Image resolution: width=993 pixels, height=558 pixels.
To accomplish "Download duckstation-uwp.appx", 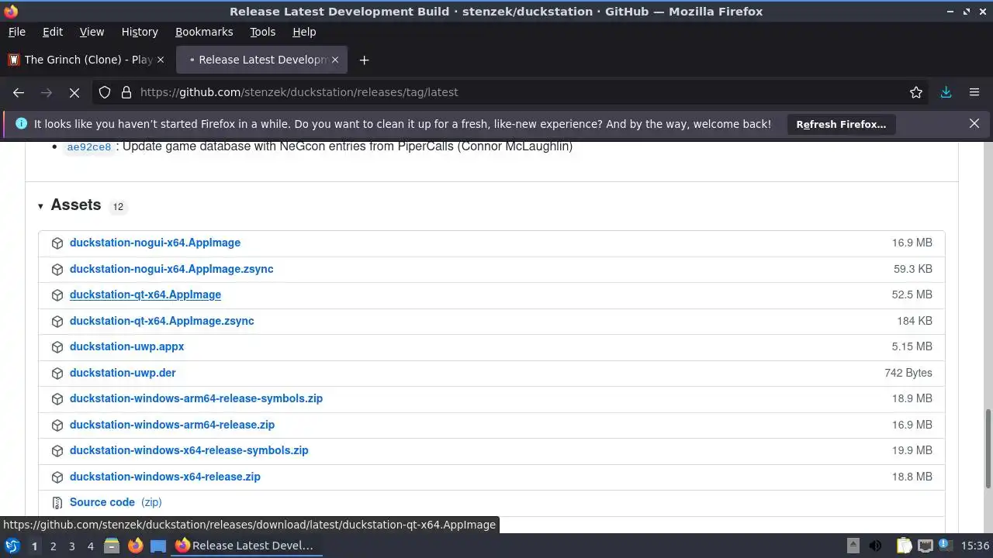I will tap(126, 346).
